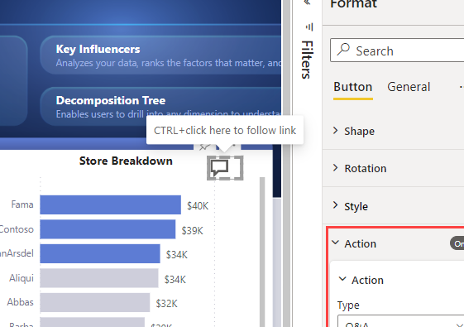Pin the Store Breakdown visual
Viewport: 464px width, 327px height.
coord(204,147)
